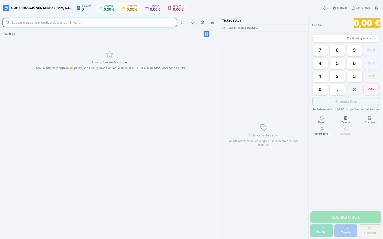Open the Cajón cash drawer icon
Screen dimensions: 383x239
click(x=322, y=120)
